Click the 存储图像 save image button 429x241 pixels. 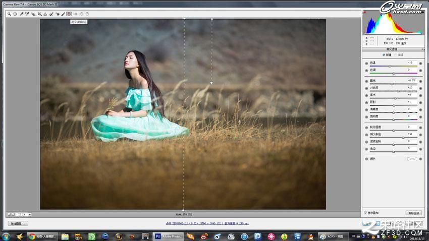coord(18,223)
